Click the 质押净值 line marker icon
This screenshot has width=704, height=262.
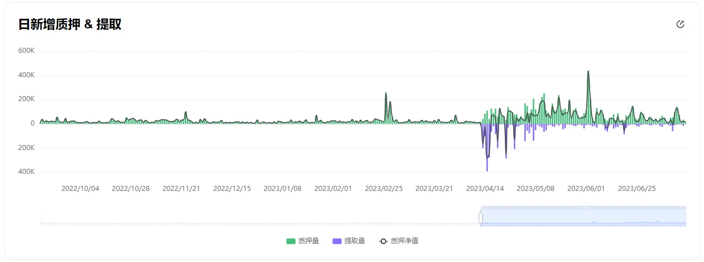pyautogui.click(x=383, y=241)
